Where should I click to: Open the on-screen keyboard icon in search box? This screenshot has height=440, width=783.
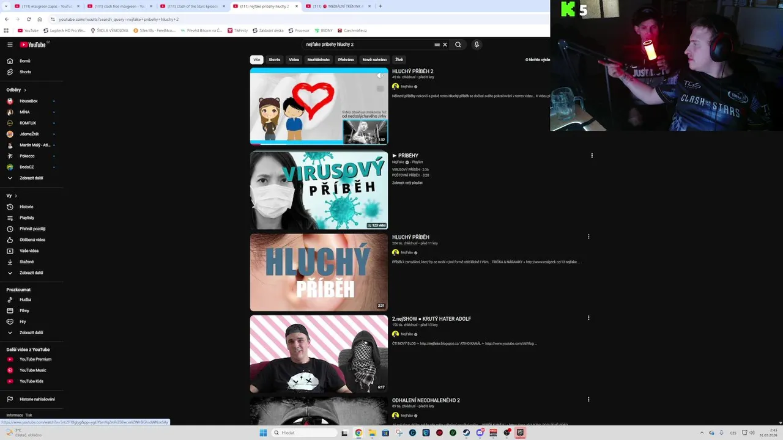(437, 45)
